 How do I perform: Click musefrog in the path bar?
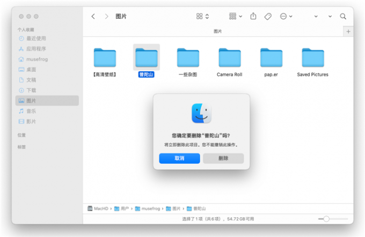[148, 209]
